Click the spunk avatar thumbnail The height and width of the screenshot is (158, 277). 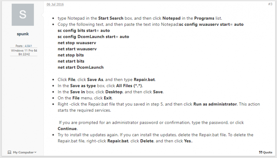click(23, 15)
